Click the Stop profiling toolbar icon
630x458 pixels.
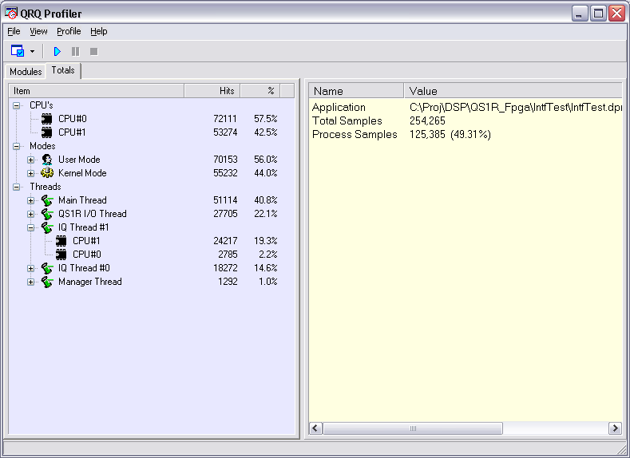[x=93, y=51]
